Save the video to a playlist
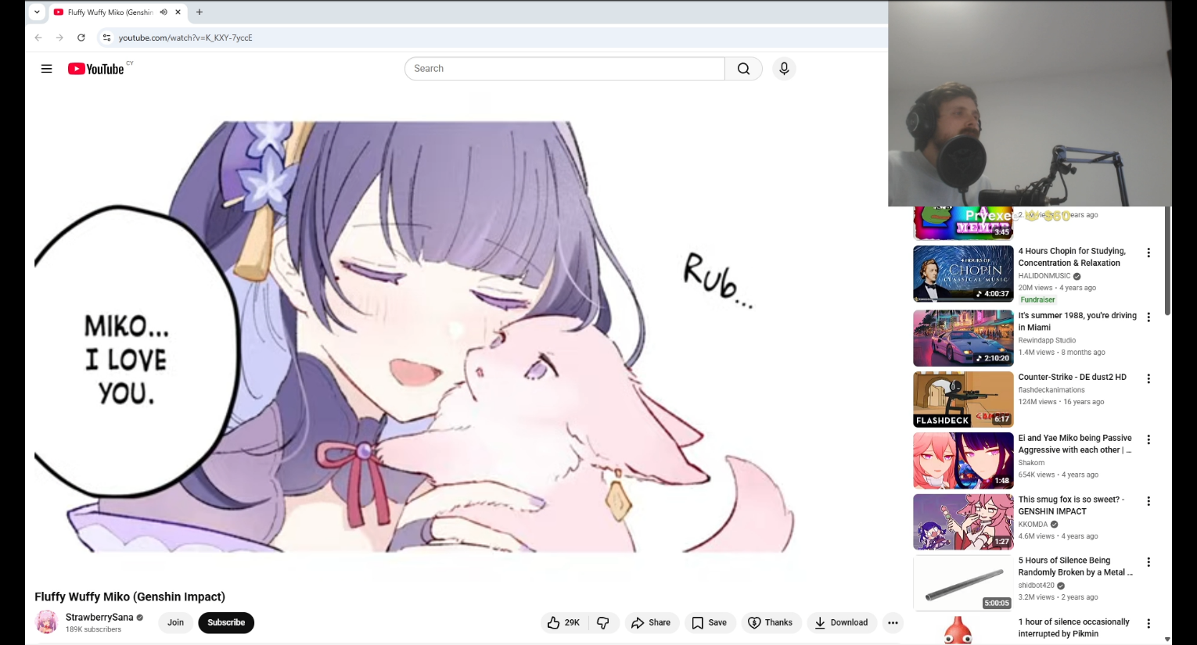The width and height of the screenshot is (1197, 645). [x=709, y=623]
